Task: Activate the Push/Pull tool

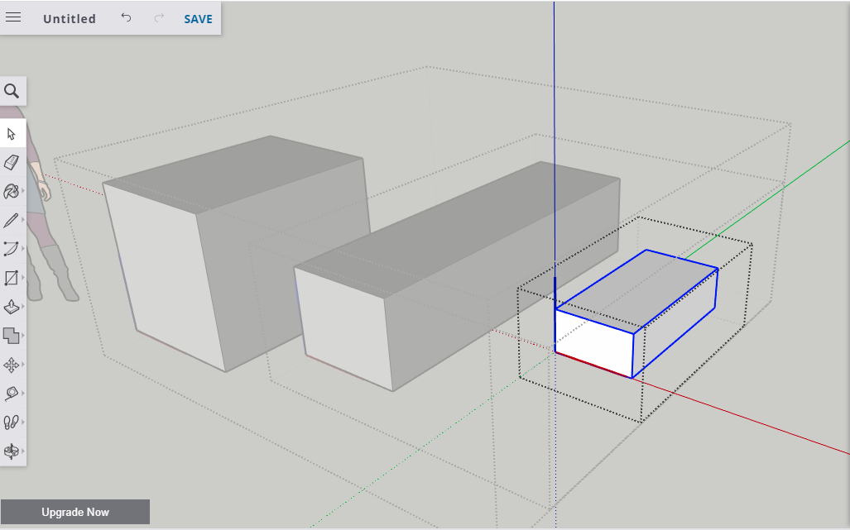Action: pyautogui.click(x=11, y=307)
